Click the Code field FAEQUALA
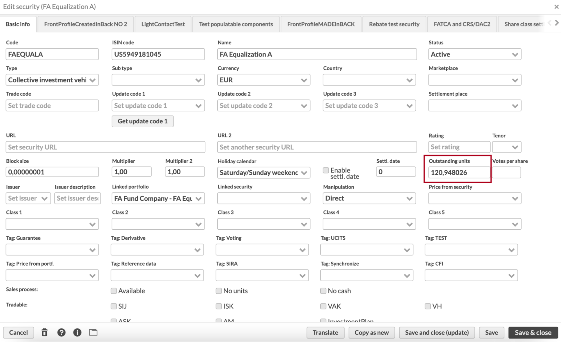This screenshot has height=342, width=561. 52,54
